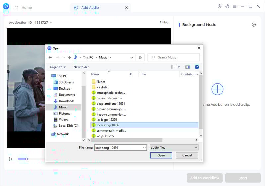This screenshot has width=265, height=186.
Task: Sort by Title column header
Action: click(x=143, y=74)
